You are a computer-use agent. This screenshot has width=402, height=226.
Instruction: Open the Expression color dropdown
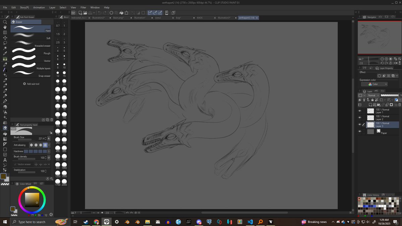click(x=375, y=84)
